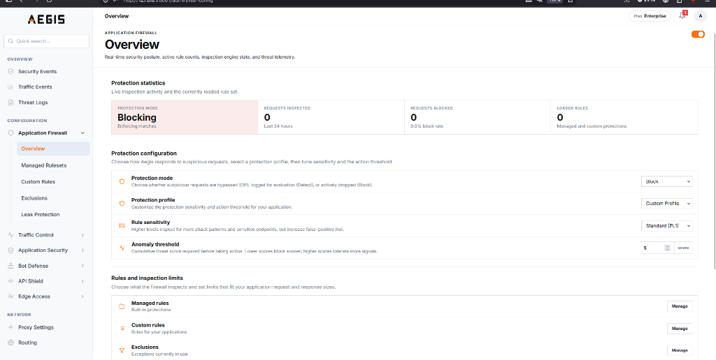Click the Blocking protection mode card

(185, 117)
